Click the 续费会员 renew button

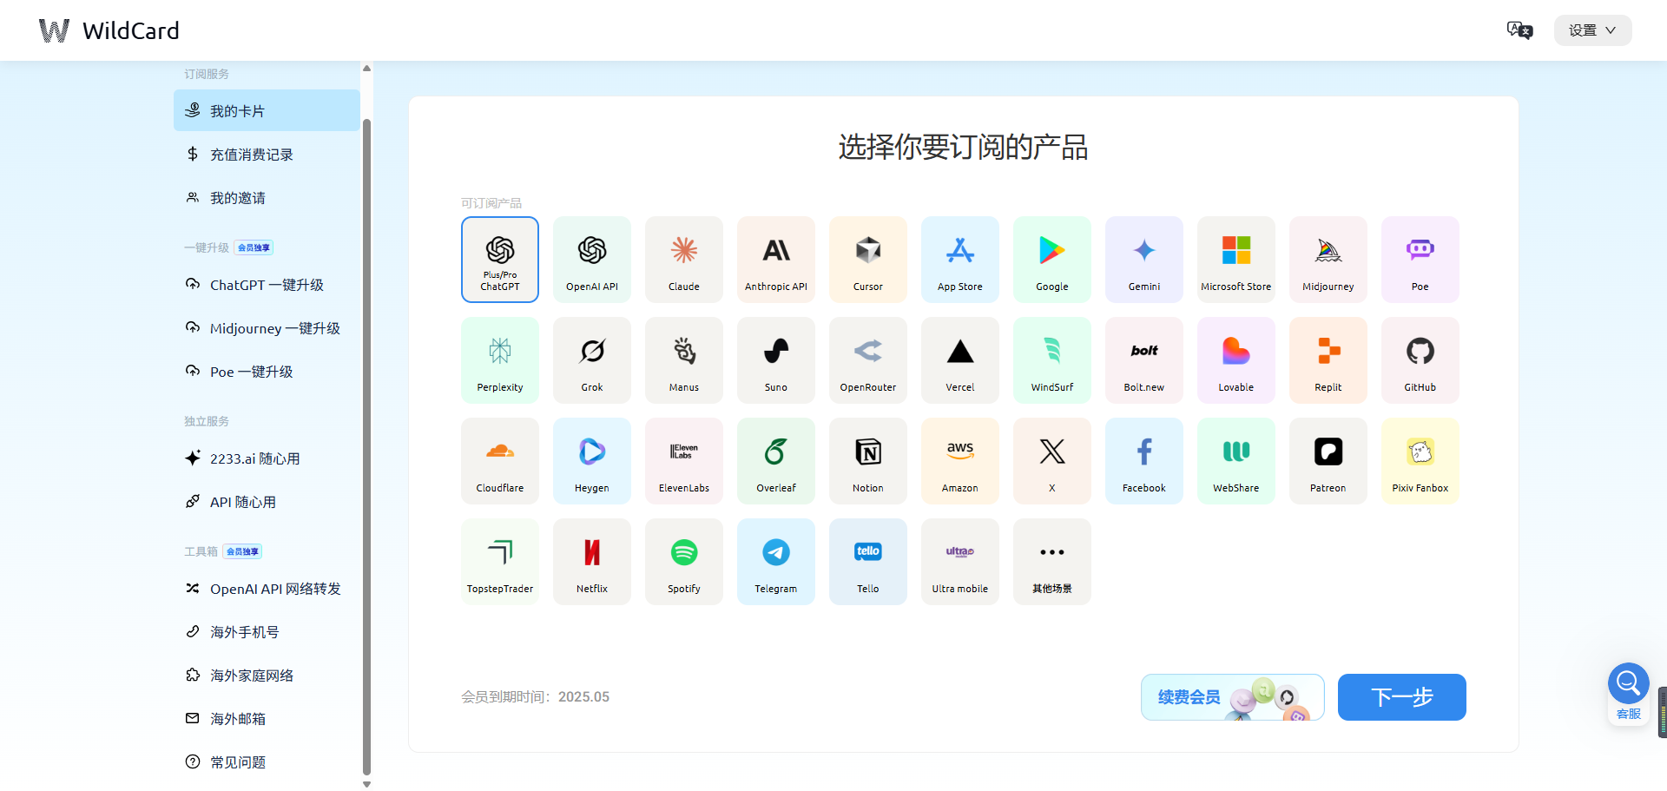pos(1233,697)
